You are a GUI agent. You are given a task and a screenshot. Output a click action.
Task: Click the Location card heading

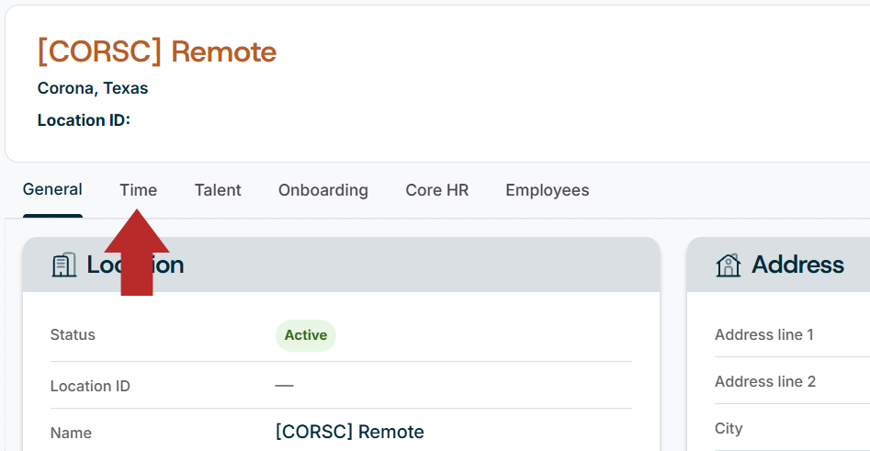coord(135,265)
